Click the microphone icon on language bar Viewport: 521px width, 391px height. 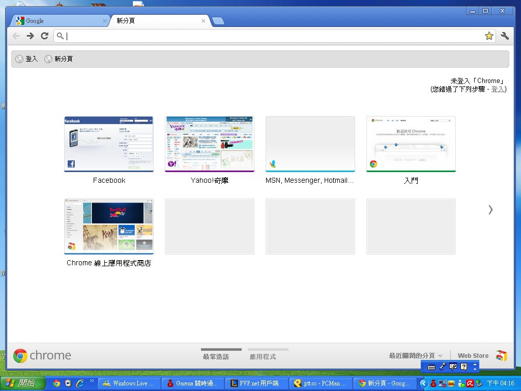click(442, 367)
